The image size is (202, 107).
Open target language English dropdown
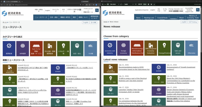coord(129,4)
